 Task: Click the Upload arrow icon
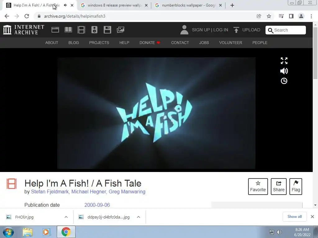tap(236, 30)
